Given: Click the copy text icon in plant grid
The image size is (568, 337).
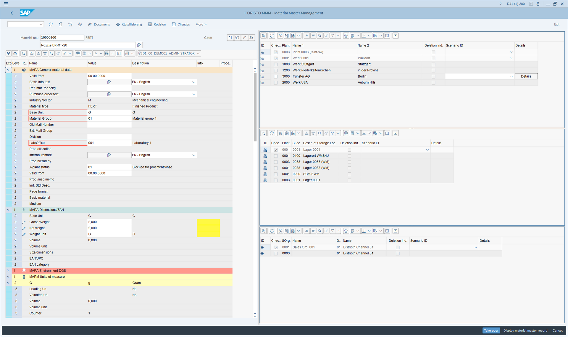Looking at the screenshot, I should point(287,36).
